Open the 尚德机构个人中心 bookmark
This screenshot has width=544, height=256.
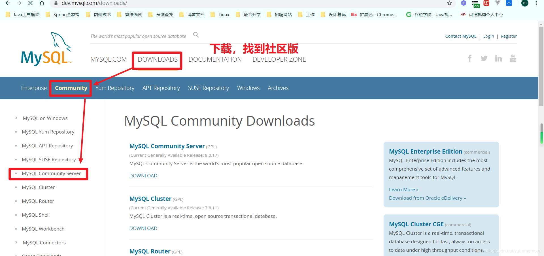pos(482,15)
